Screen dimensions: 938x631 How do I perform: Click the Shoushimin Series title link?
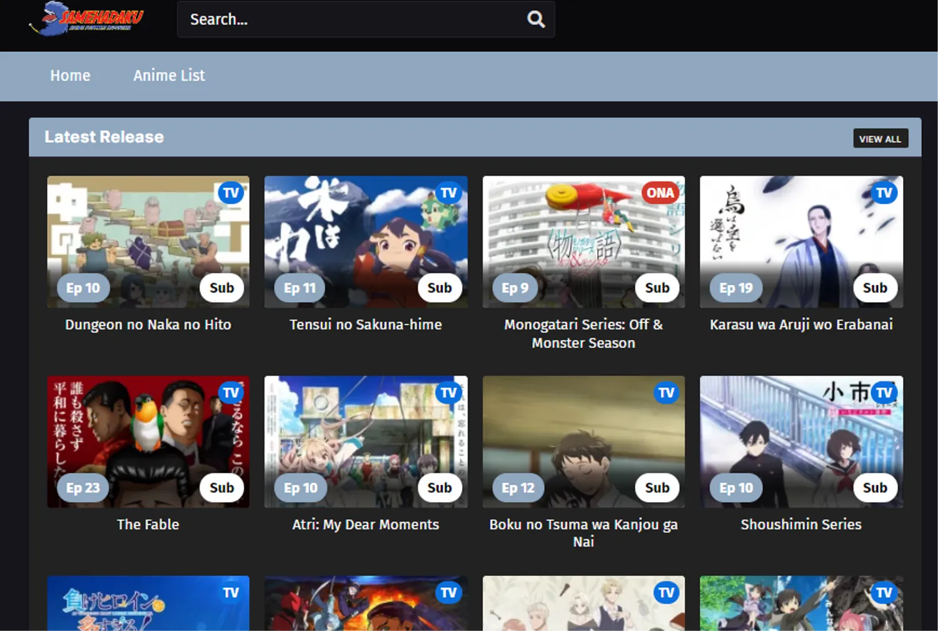[x=801, y=525]
